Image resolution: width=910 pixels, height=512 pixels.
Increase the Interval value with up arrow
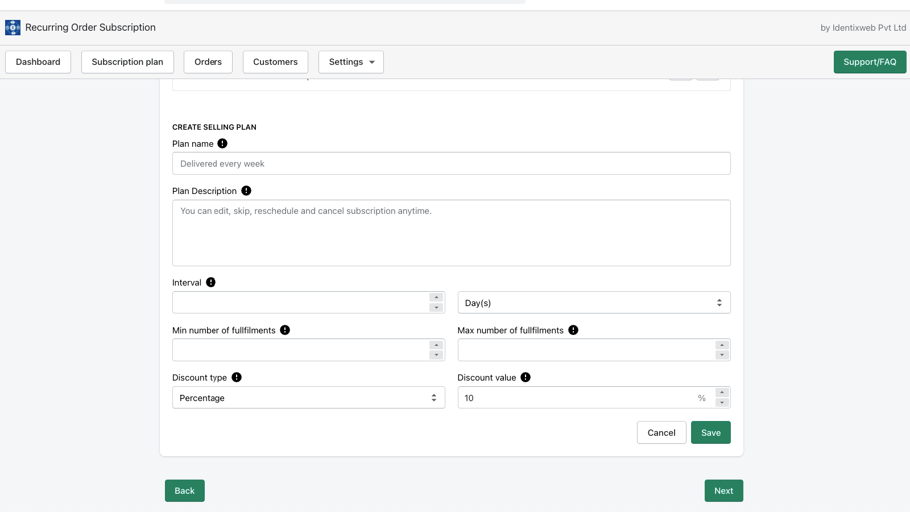point(436,298)
